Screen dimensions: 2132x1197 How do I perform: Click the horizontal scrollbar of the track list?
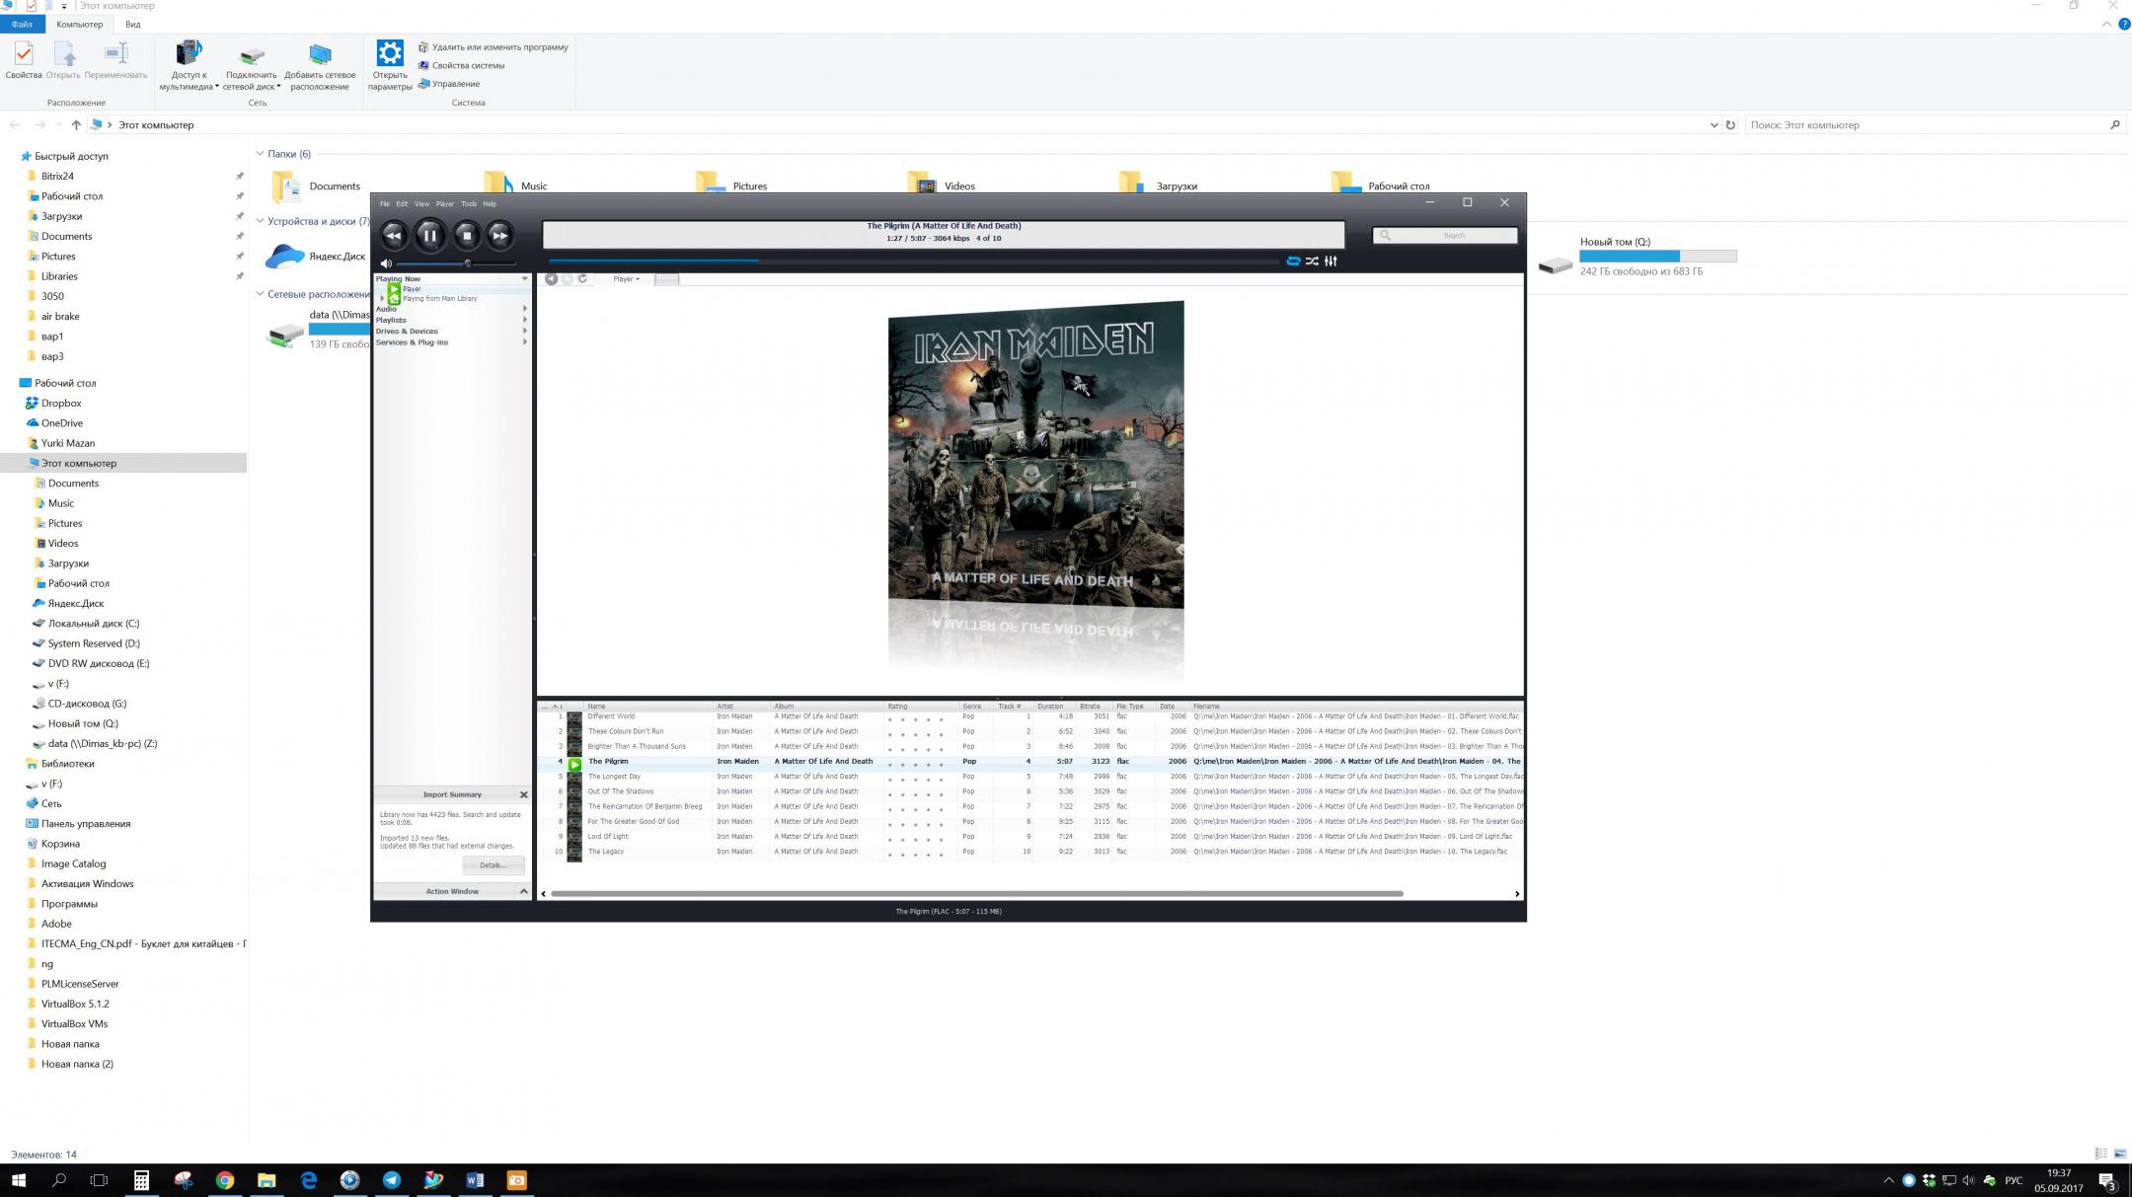pos(977,894)
